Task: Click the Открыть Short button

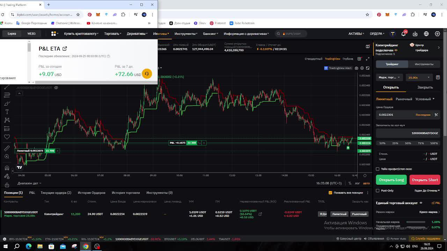Action: (425, 180)
